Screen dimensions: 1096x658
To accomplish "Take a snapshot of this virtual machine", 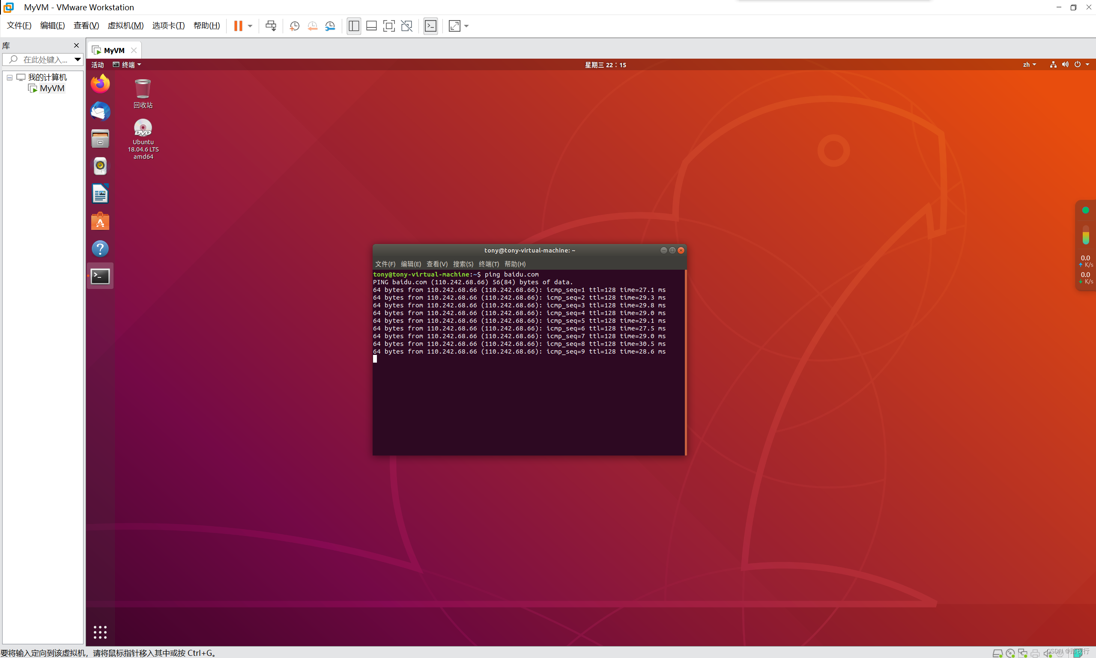I will pos(295,26).
